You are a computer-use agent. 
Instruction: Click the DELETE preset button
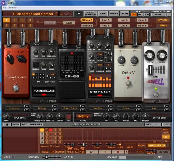tap(124, 14)
